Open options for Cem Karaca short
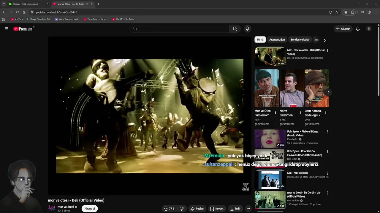 326,112
